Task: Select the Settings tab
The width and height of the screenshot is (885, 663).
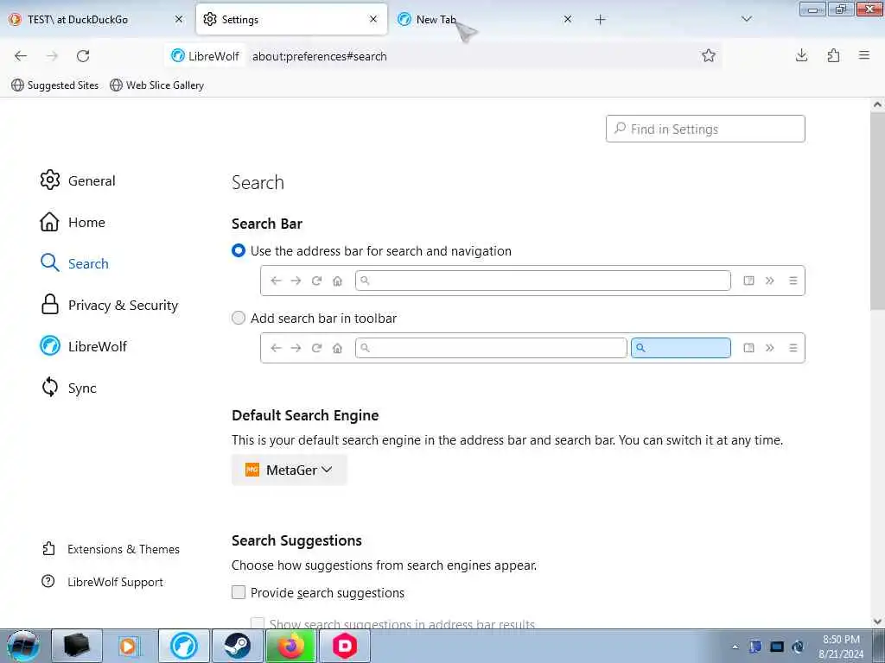Action: [x=291, y=19]
